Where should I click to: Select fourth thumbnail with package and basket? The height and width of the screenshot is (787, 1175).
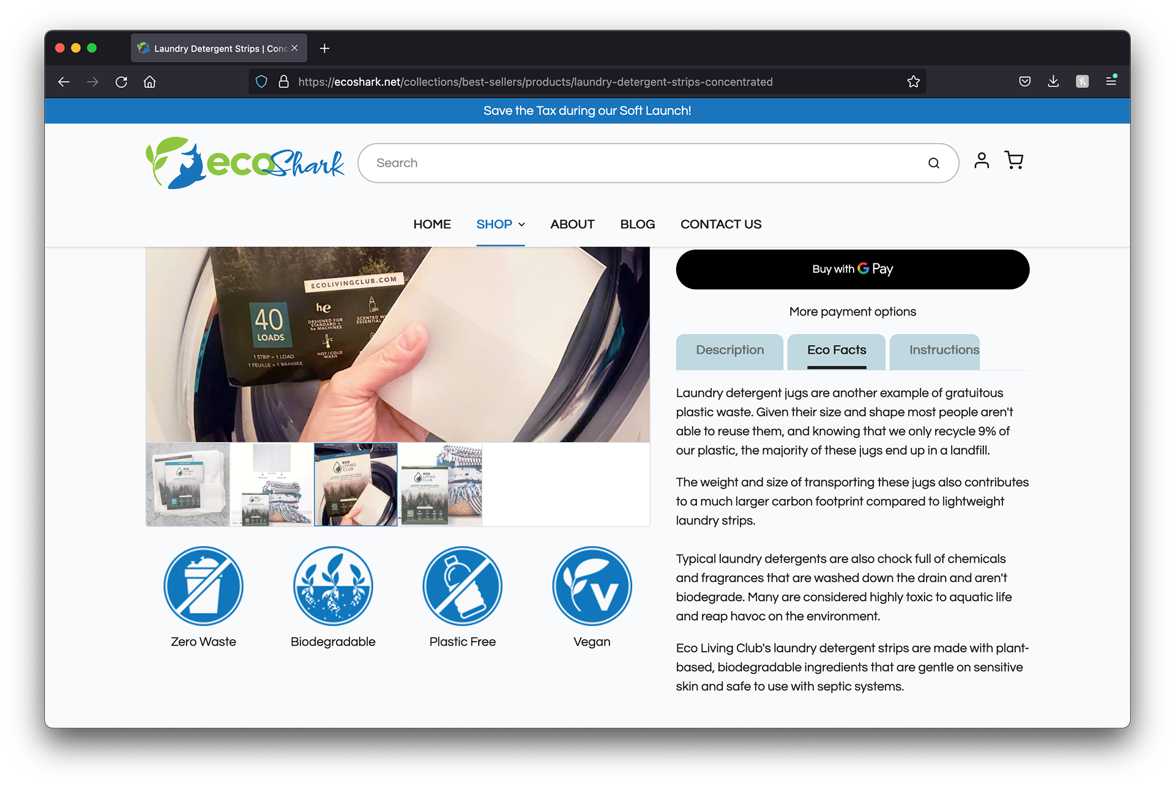[x=441, y=484]
